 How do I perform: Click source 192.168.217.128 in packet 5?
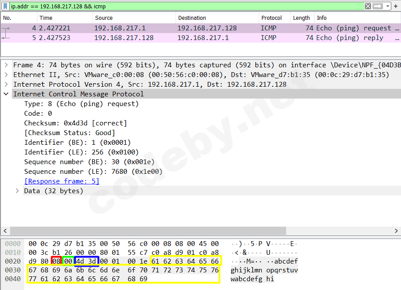tap(124, 38)
